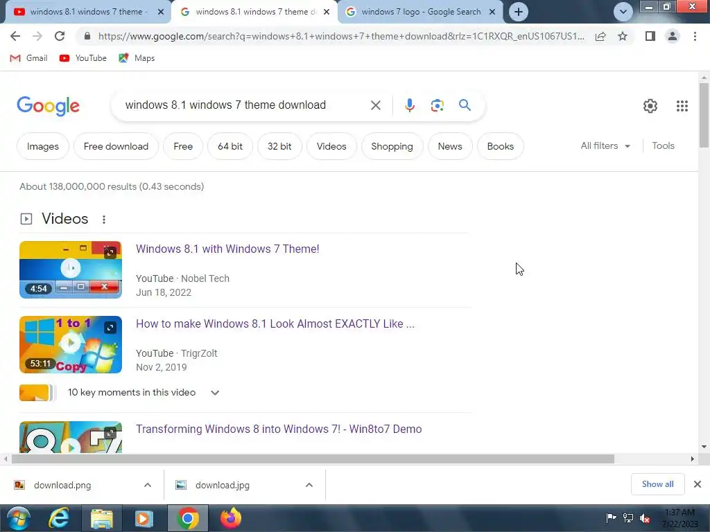Go back to the previous page
The image size is (710, 532).
tap(15, 36)
